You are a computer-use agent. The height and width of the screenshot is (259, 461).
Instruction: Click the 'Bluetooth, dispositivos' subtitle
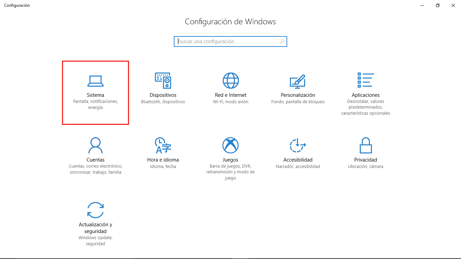pos(163,102)
